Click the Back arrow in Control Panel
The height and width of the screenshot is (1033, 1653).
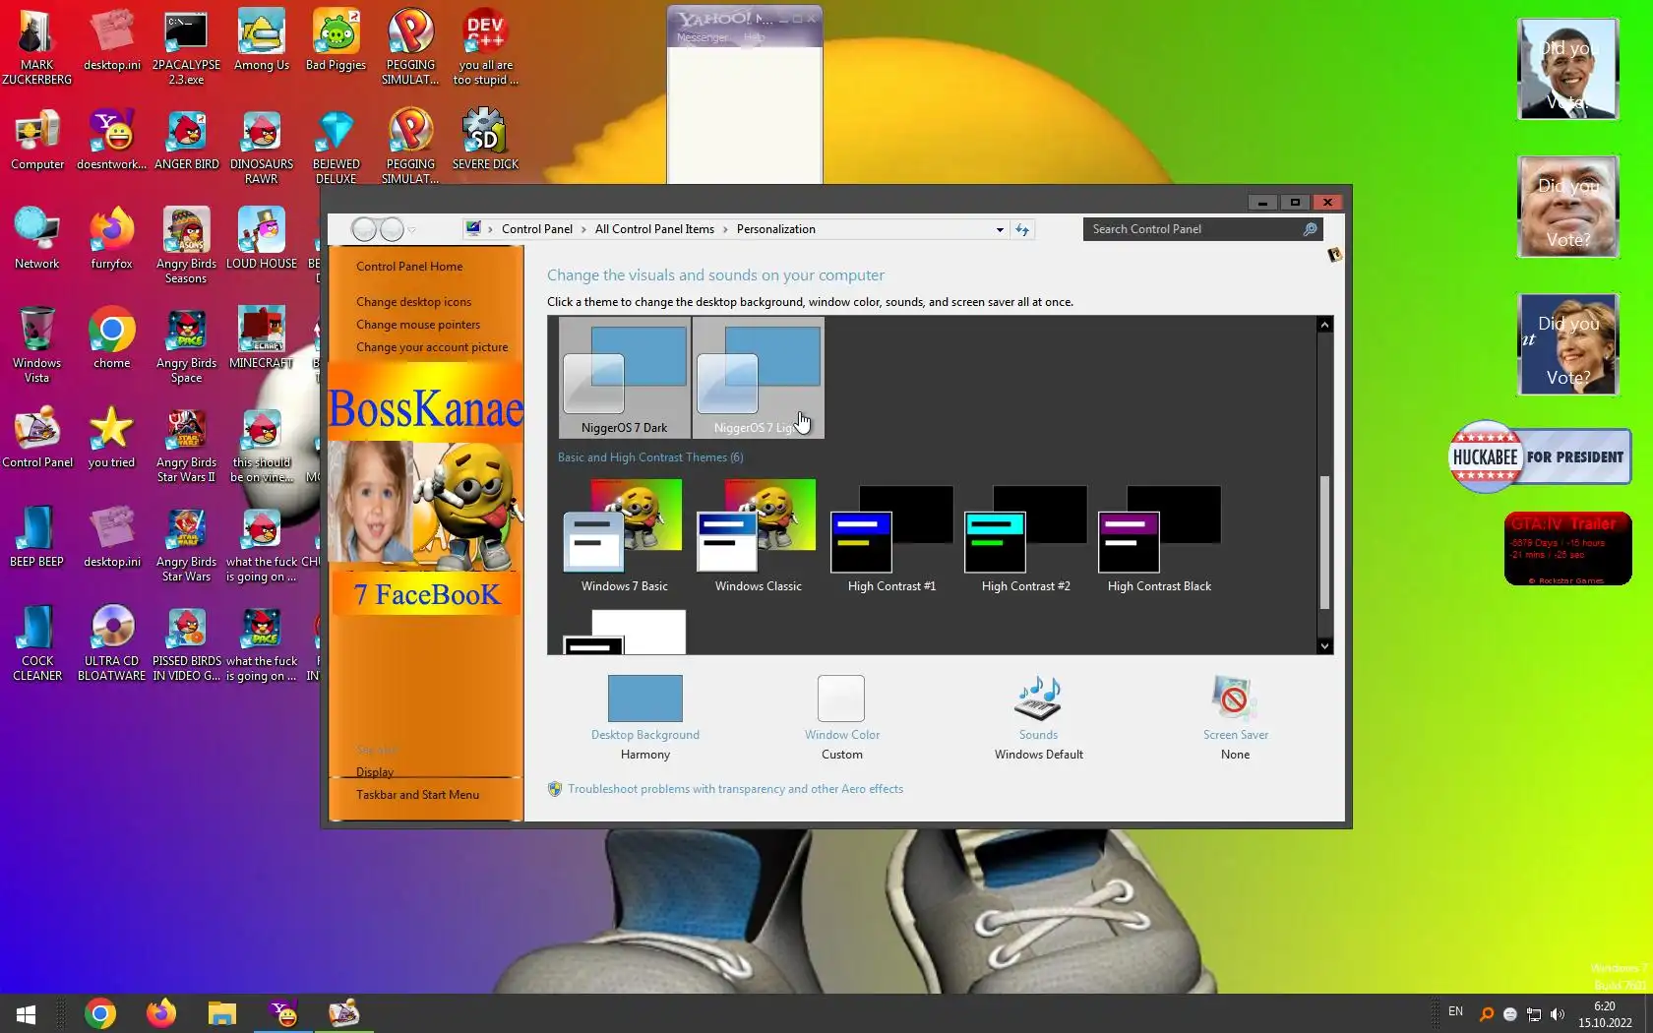(x=364, y=229)
